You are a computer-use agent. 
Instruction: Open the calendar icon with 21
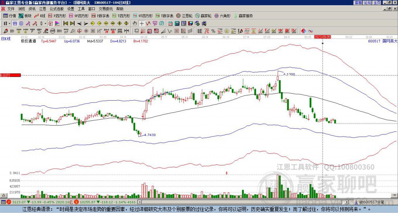(x=170, y=24)
